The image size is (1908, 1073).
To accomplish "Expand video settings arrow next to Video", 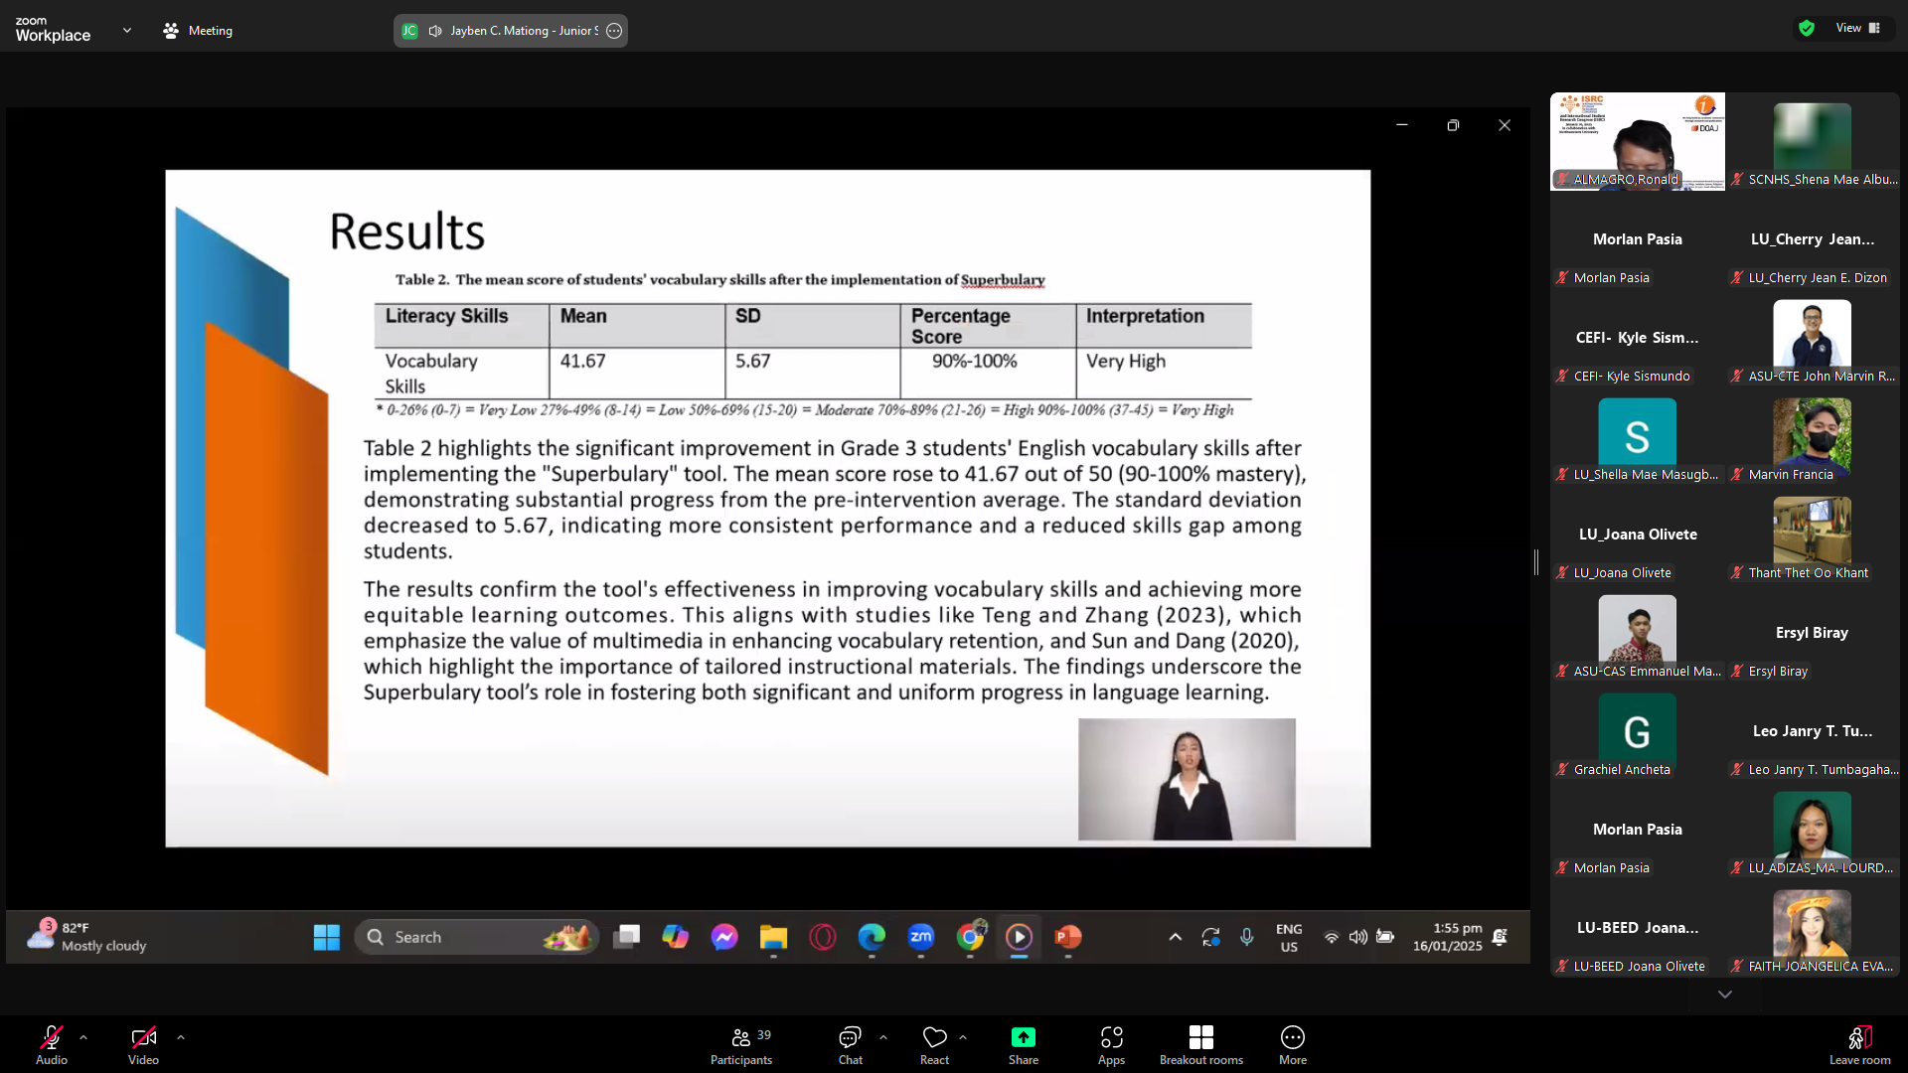I will coord(181,1036).
